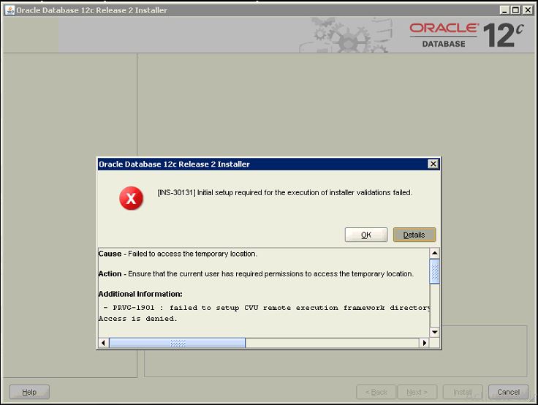Click the 'Cause - Failed to access' line
Viewport: 538px width, 405px height.
click(x=178, y=254)
